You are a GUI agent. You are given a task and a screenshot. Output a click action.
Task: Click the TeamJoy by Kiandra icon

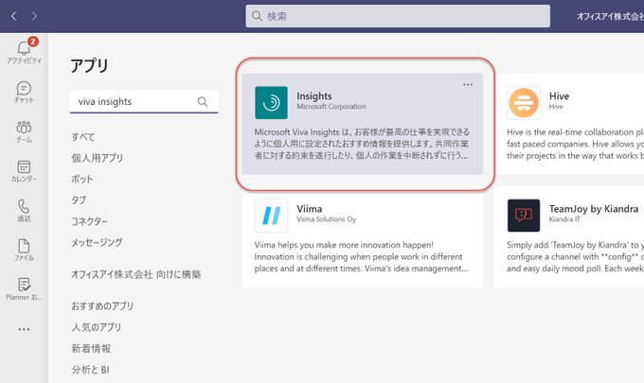click(523, 216)
